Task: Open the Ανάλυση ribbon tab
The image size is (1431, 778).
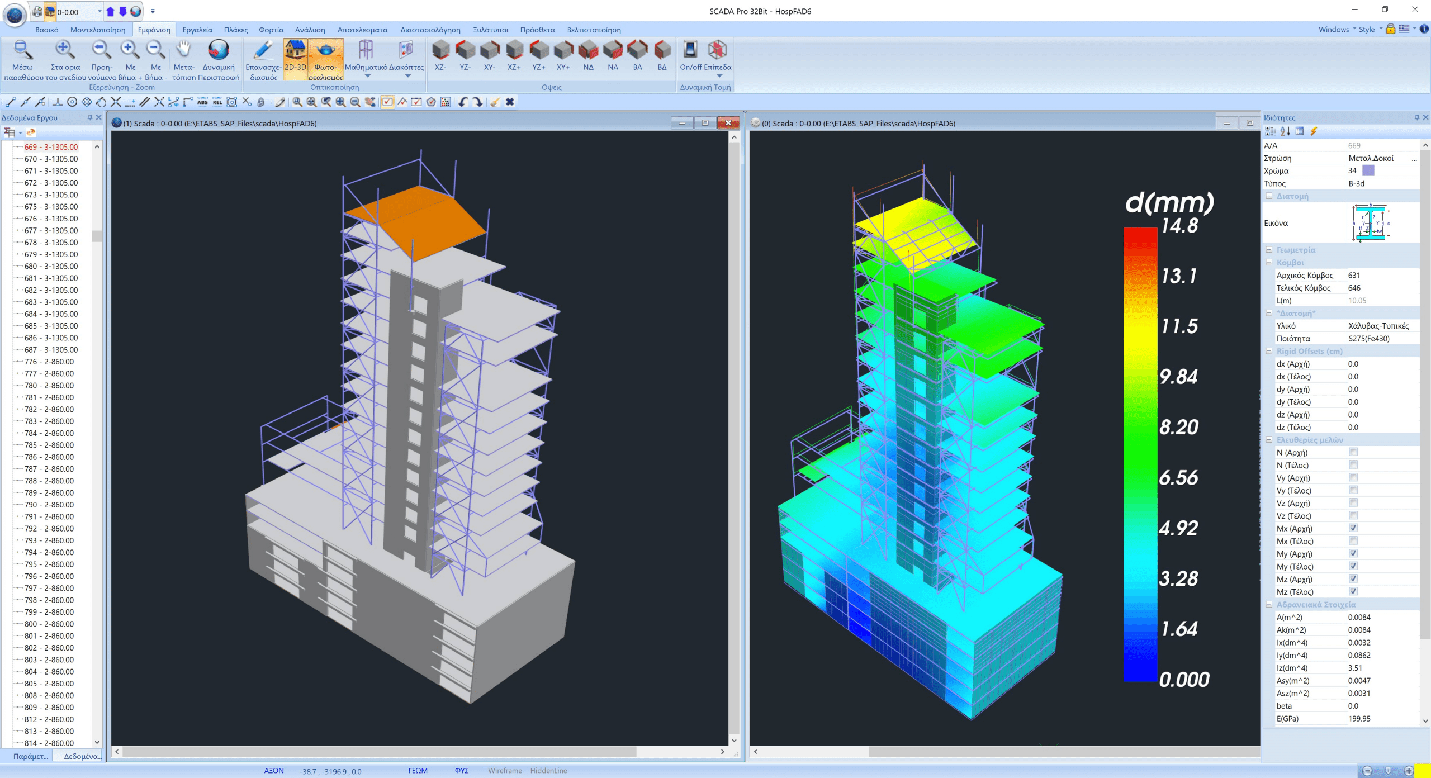Action: point(310,30)
